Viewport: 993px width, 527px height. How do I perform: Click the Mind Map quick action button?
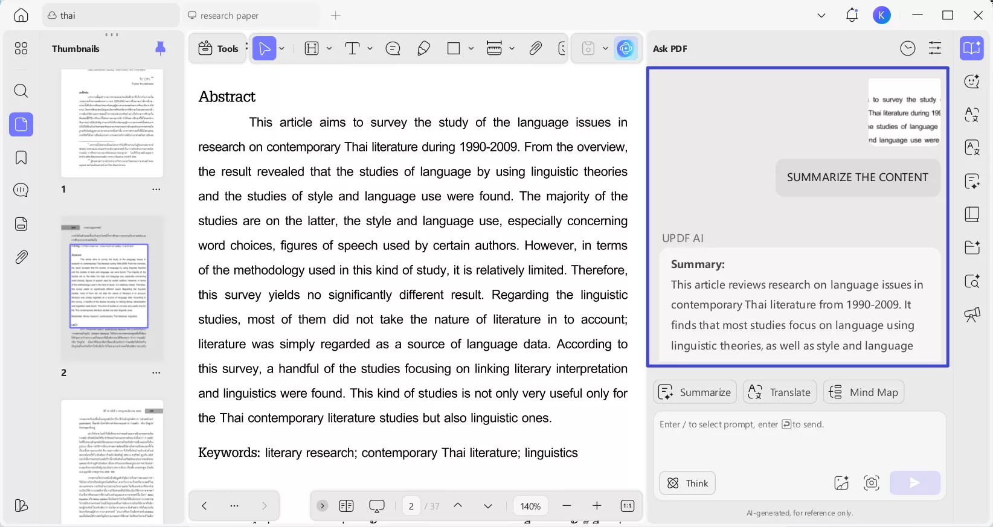click(864, 392)
